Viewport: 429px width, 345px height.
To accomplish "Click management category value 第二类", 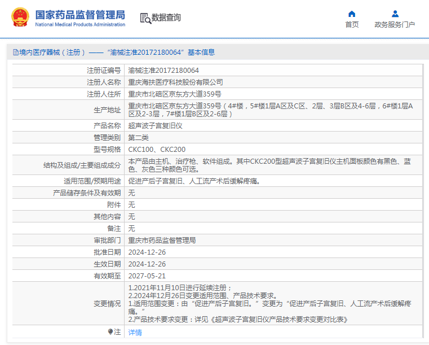I will [x=138, y=138].
